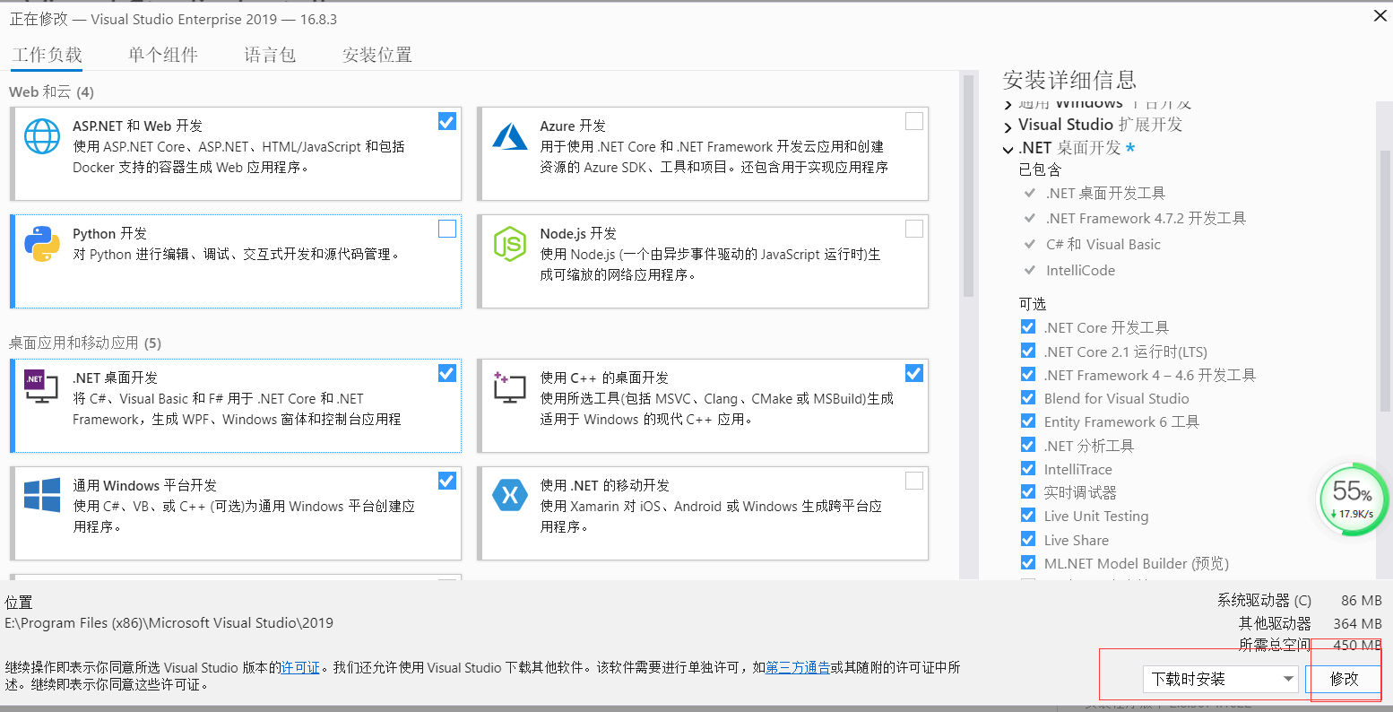Uncheck the ASP.NET 和 Web 开发 workload
The height and width of the screenshot is (712, 1393).
click(447, 121)
